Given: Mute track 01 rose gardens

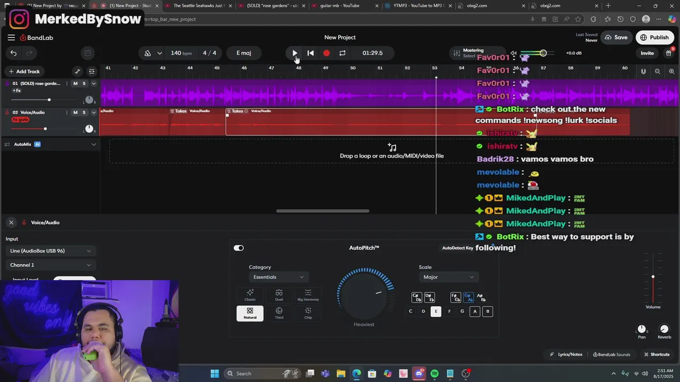Looking at the screenshot, I should pyautogui.click(x=75, y=83).
